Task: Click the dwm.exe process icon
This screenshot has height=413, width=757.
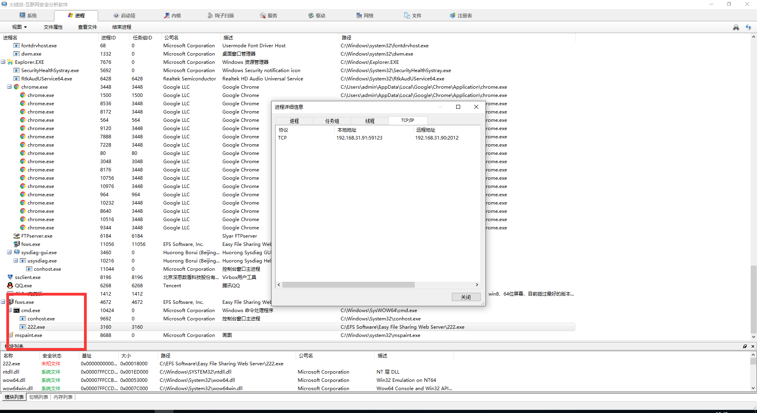Action: click(x=17, y=54)
